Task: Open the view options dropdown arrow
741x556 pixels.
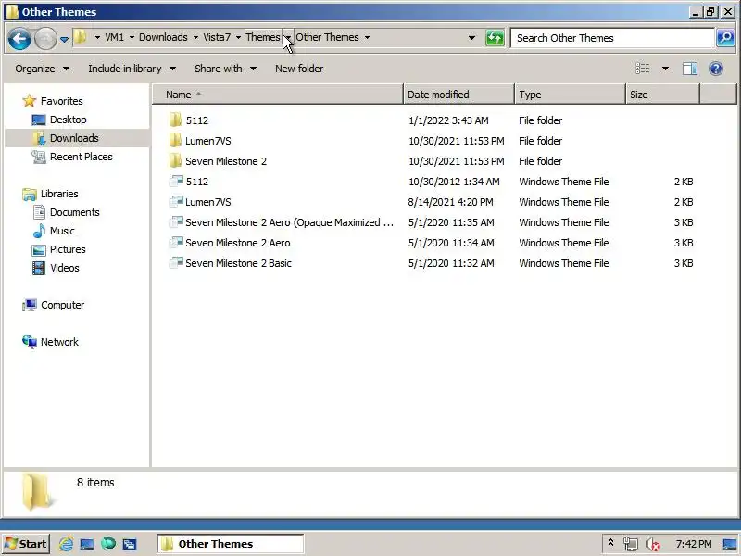Action: [x=665, y=69]
